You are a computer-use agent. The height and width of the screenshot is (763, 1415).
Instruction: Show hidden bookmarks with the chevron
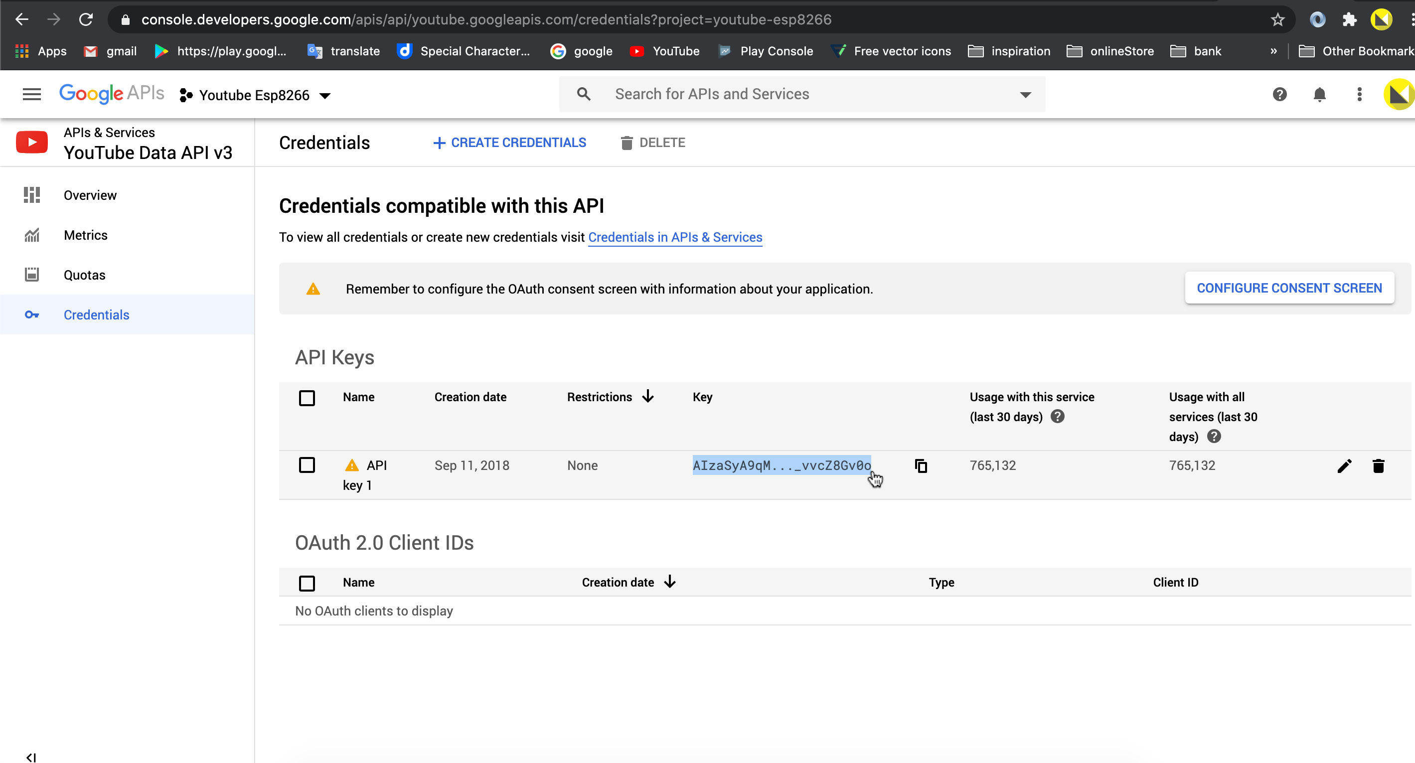1273,51
